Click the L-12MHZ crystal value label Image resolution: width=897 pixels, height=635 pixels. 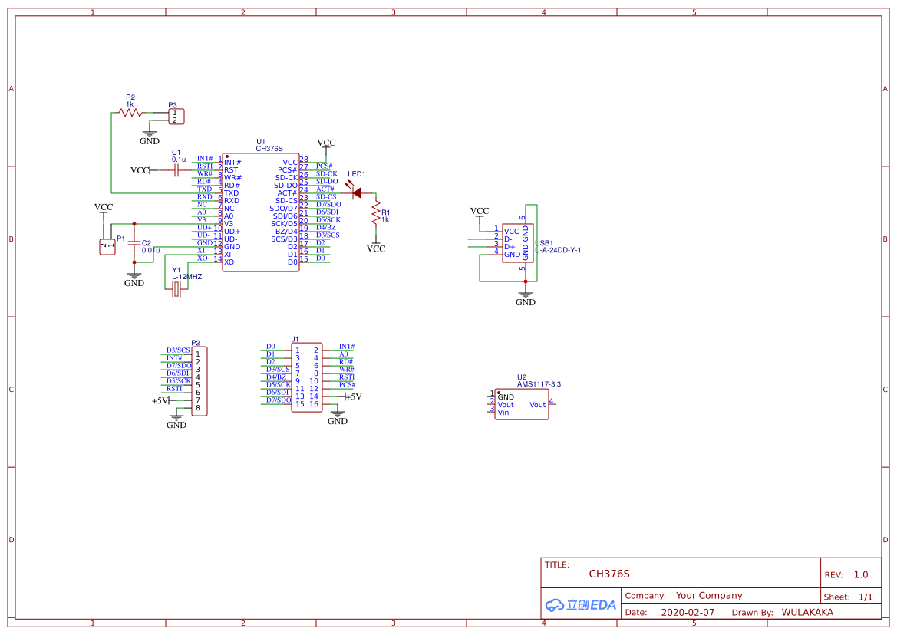(187, 277)
